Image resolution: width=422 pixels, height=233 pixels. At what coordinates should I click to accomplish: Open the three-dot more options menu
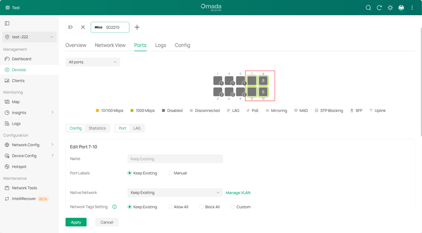tap(412, 8)
